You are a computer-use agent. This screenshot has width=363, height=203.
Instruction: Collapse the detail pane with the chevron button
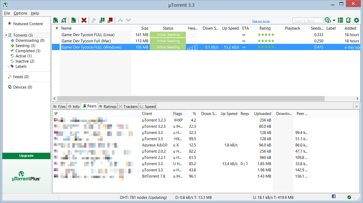(x=356, y=106)
